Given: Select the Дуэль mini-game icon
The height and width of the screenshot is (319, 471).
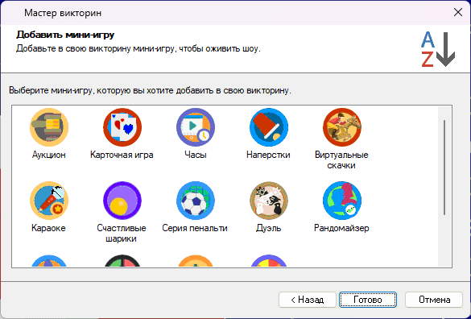Looking at the screenshot, I should tap(269, 201).
